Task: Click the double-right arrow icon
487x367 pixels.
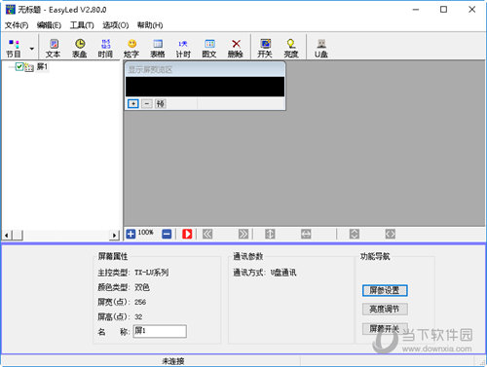Action: click(243, 234)
